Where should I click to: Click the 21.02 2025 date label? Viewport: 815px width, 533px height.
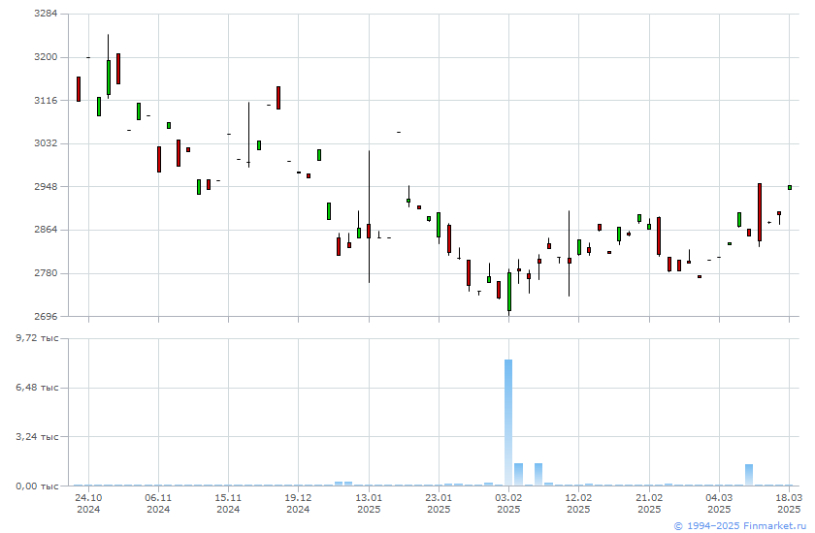[649, 502]
